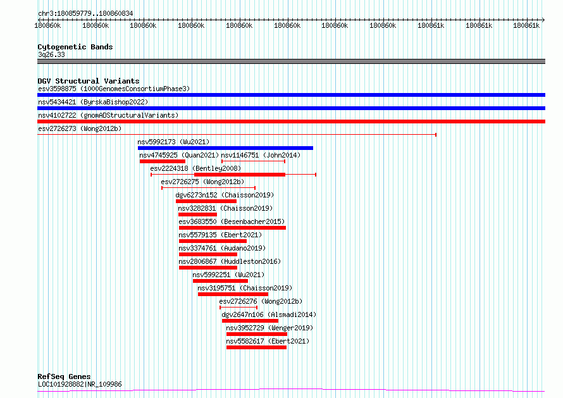Open variant nsv4102722 (gnomADStructuralVariants) label
563x398 pixels.
108,115
